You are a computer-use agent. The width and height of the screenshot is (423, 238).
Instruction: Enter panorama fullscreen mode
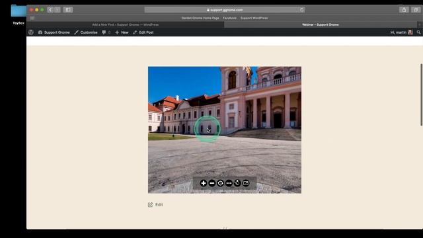(x=246, y=183)
